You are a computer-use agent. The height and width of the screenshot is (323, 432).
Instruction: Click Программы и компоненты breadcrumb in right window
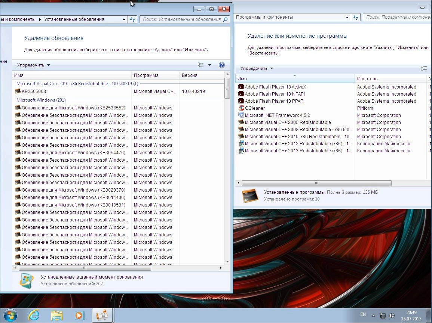point(264,17)
